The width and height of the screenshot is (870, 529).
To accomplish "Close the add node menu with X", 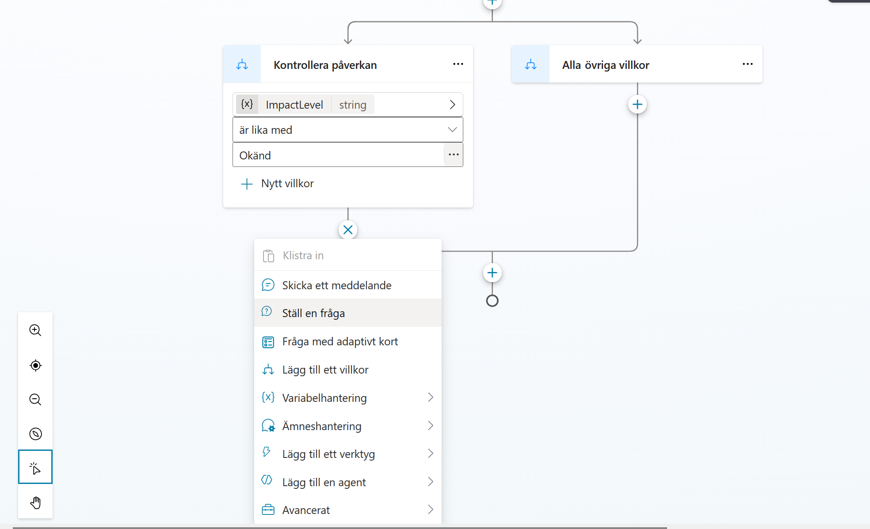I will click(348, 230).
